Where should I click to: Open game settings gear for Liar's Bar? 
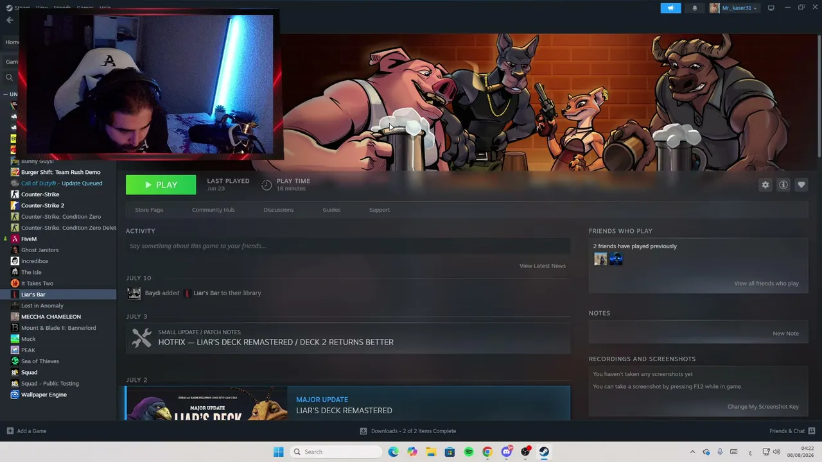point(765,185)
